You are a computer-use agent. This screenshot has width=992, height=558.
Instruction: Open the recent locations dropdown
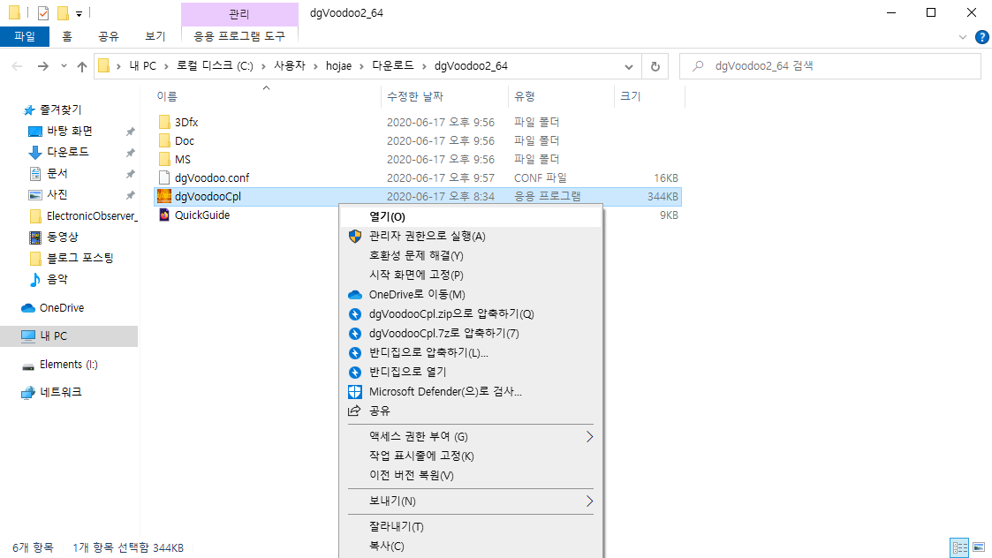click(64, 66)
